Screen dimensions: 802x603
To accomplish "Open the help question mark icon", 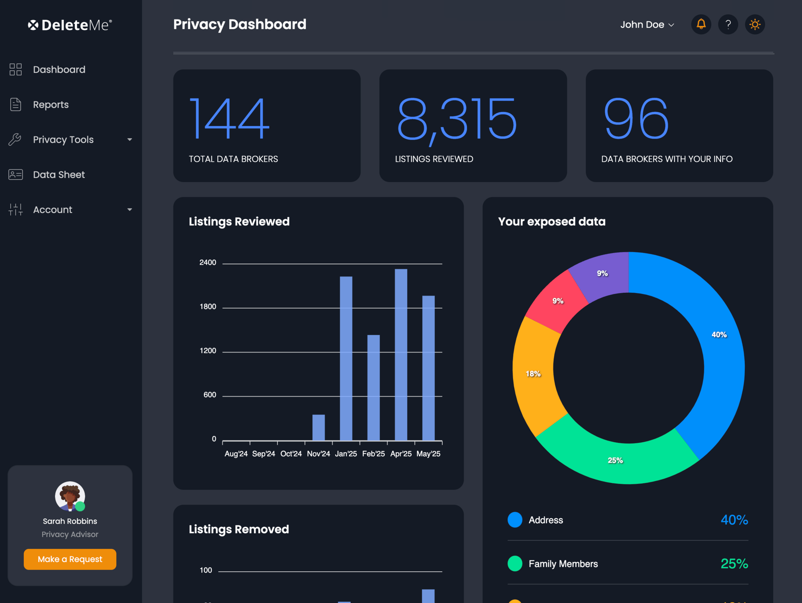I will (728, 24).
